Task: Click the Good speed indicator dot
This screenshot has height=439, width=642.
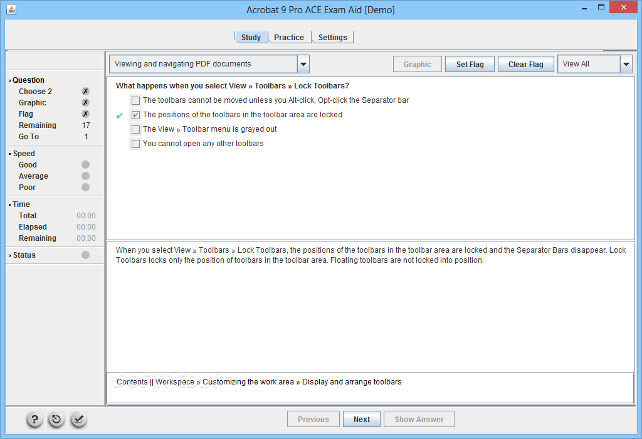Action: click(x=85, y=164)
